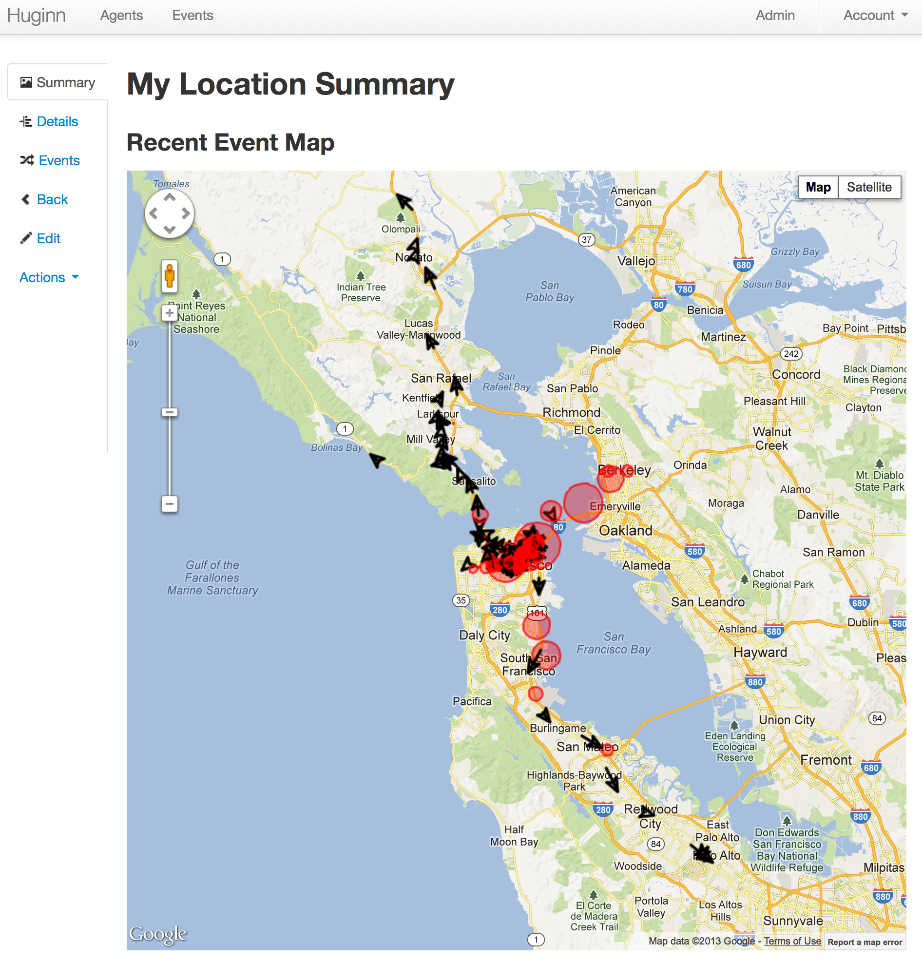This screenshot has height=963, width=922.
Task: Pan the map left with the arrow control
Action: tap(153, 214)
